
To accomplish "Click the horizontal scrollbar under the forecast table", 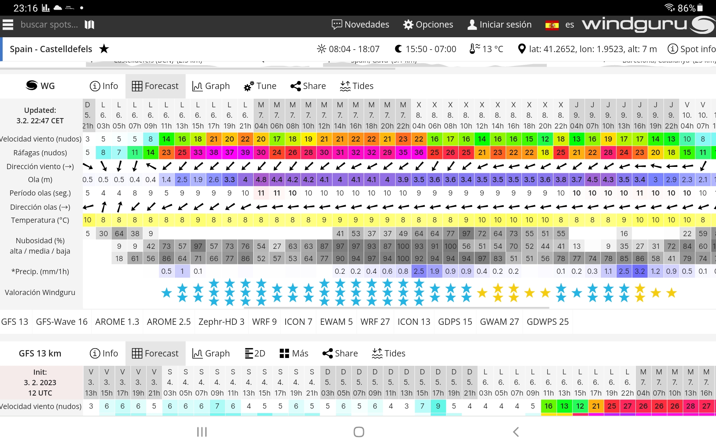I will (x=396, y=308).
